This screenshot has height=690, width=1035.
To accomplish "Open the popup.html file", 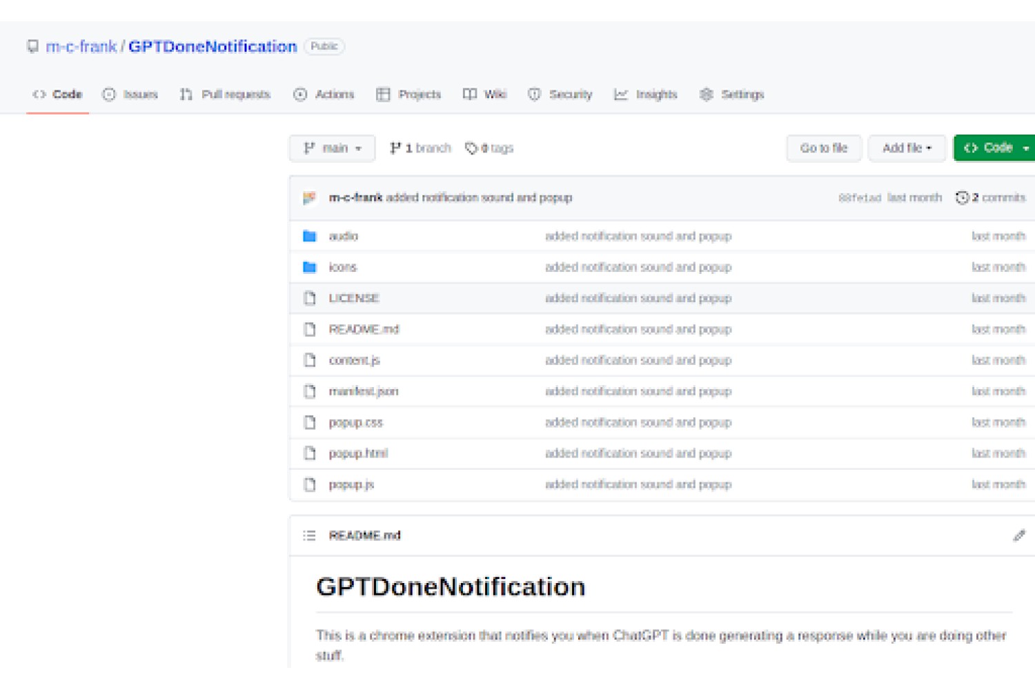I will [x=358, y=453].
